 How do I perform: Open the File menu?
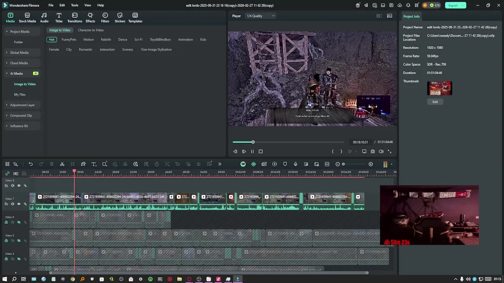tap(51, 6)
